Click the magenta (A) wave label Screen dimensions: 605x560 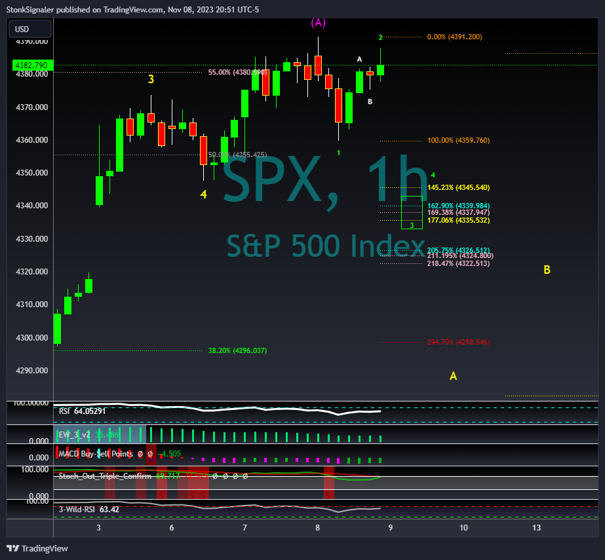click(x=319, y=23)
